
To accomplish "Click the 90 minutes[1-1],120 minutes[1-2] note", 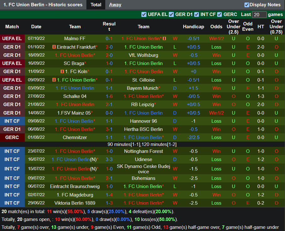I will tap(142, 144).
